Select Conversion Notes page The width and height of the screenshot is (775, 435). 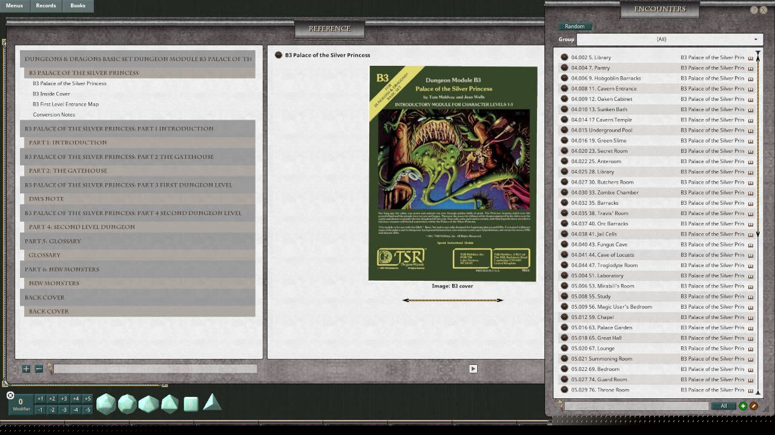54,114
